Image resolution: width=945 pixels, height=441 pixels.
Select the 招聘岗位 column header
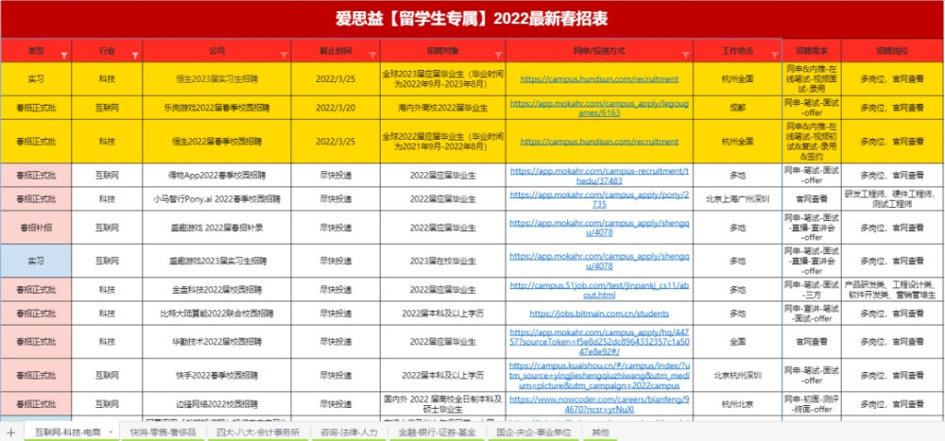pos(893,51)
